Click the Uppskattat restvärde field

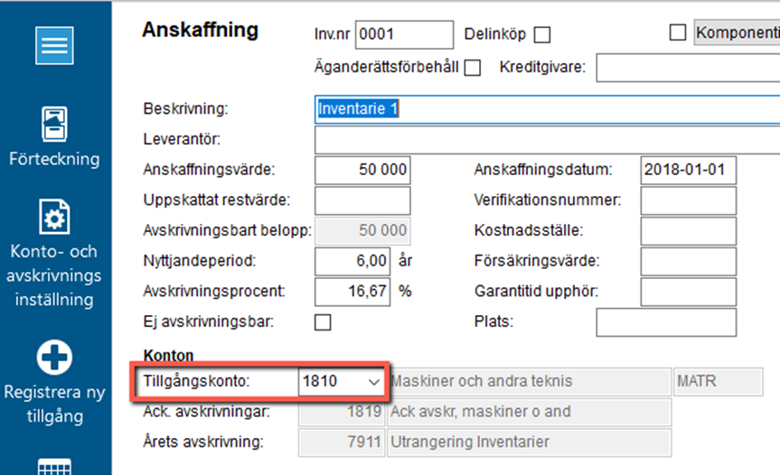pos(362,200)
